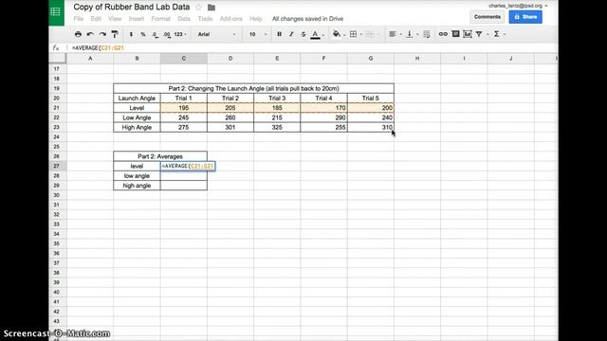Select column C header

(183, 59)
